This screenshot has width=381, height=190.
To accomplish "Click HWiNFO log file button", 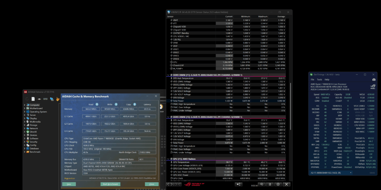I will 270,184.
